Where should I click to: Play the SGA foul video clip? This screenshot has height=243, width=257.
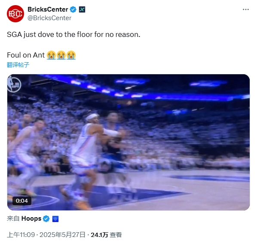point(128,142)
